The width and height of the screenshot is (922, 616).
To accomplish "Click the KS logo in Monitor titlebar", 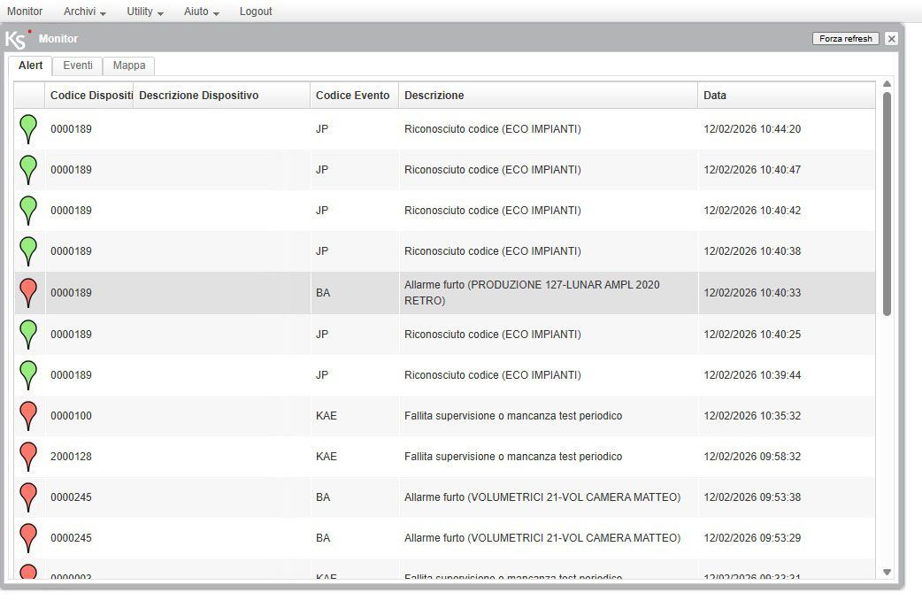I will [x=18, y=39].
